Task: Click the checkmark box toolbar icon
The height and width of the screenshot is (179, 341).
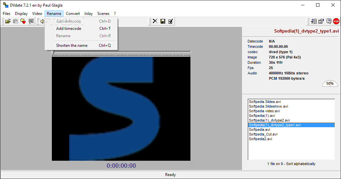Action: point(170,21)
